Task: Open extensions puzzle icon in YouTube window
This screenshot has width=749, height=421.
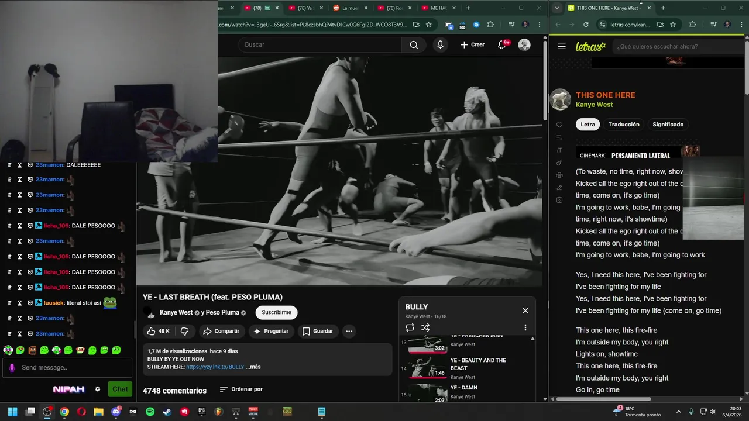Action: (490, 25)
